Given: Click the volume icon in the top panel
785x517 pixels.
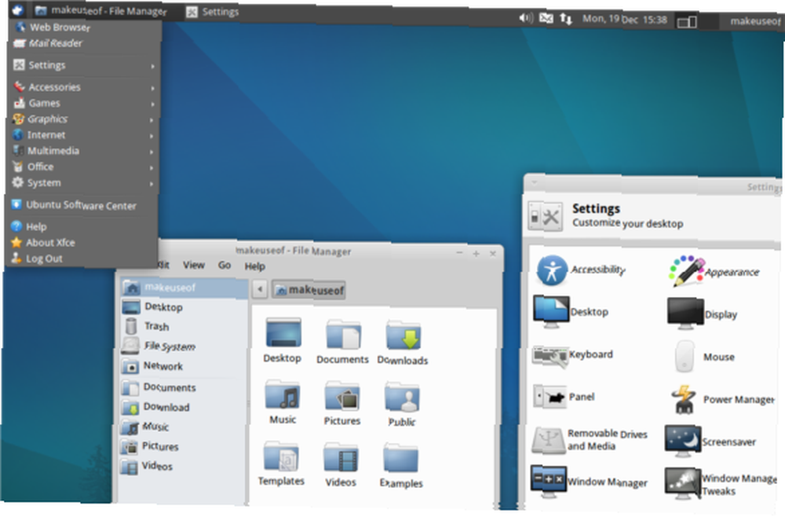Looking at the screenshot, I should (x=526, y=18).
